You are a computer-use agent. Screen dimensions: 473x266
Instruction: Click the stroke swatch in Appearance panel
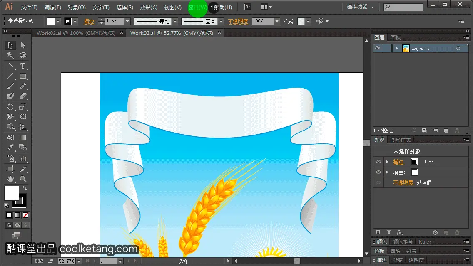(x=414, y=162)
